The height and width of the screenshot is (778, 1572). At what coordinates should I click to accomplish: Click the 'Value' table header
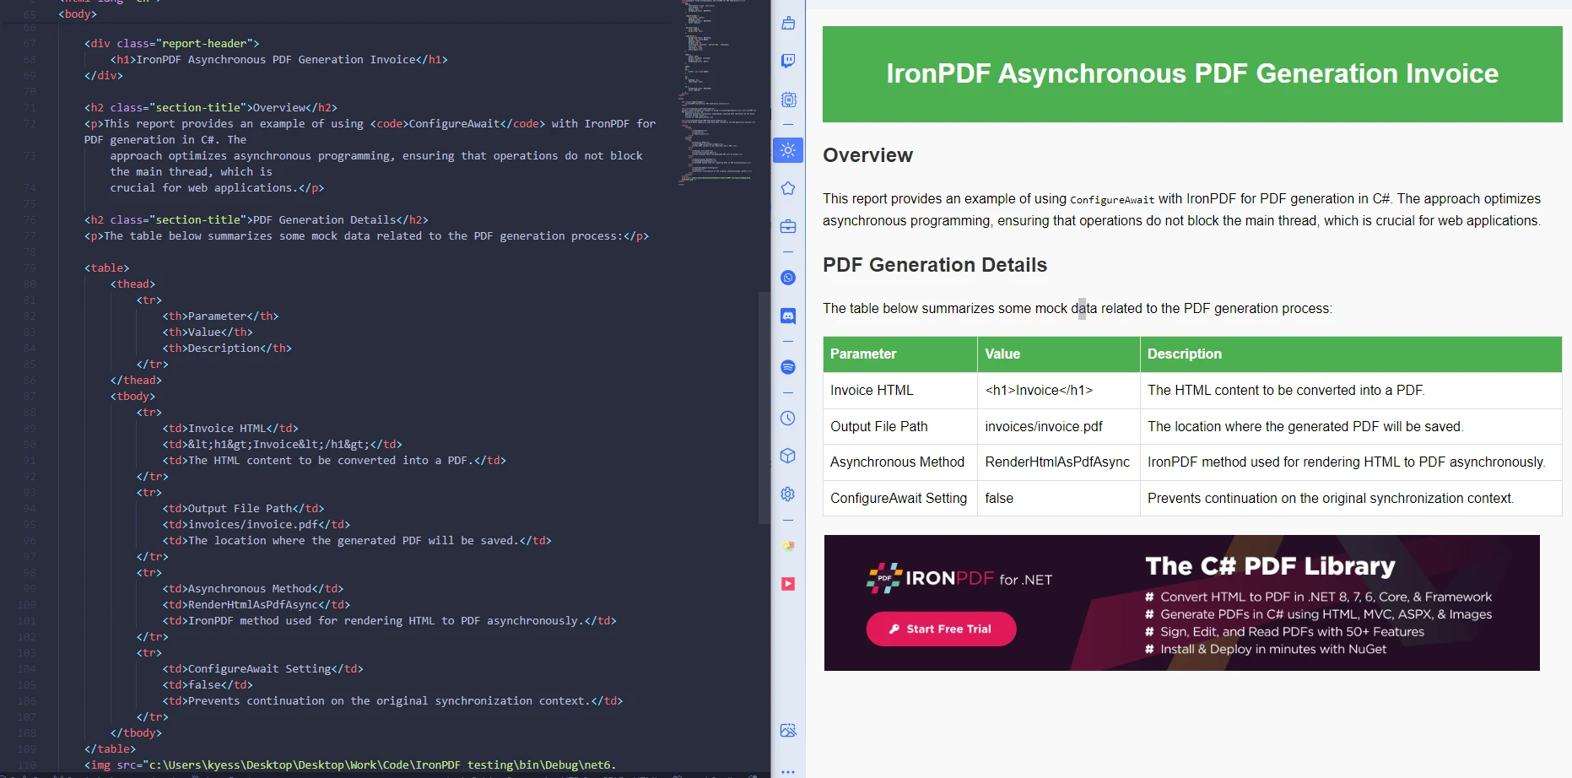coord(1059,354)
